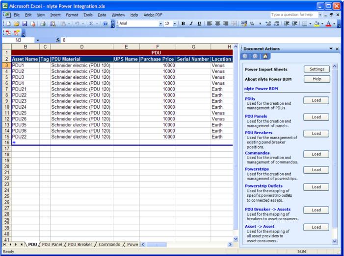Click the Forward arrow in Document Actions pane
344x256 pixels.
coord(255,56)
